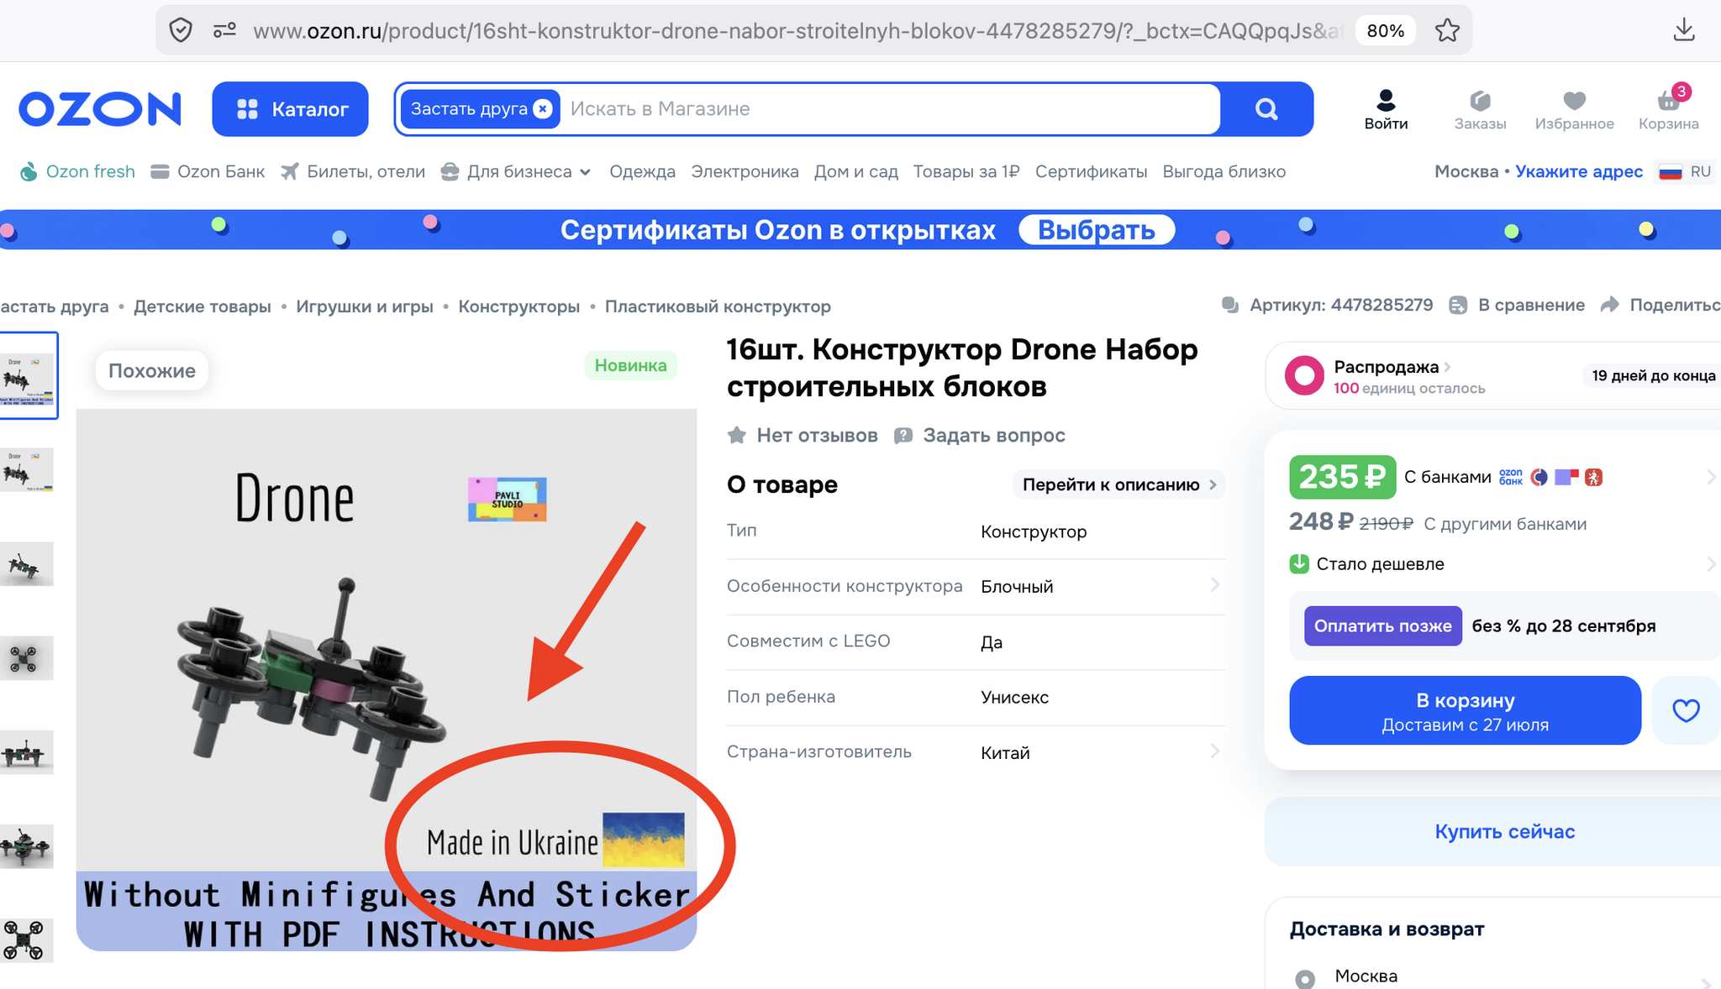
Task: Click the Новинка badge
Action: (630, 365)
